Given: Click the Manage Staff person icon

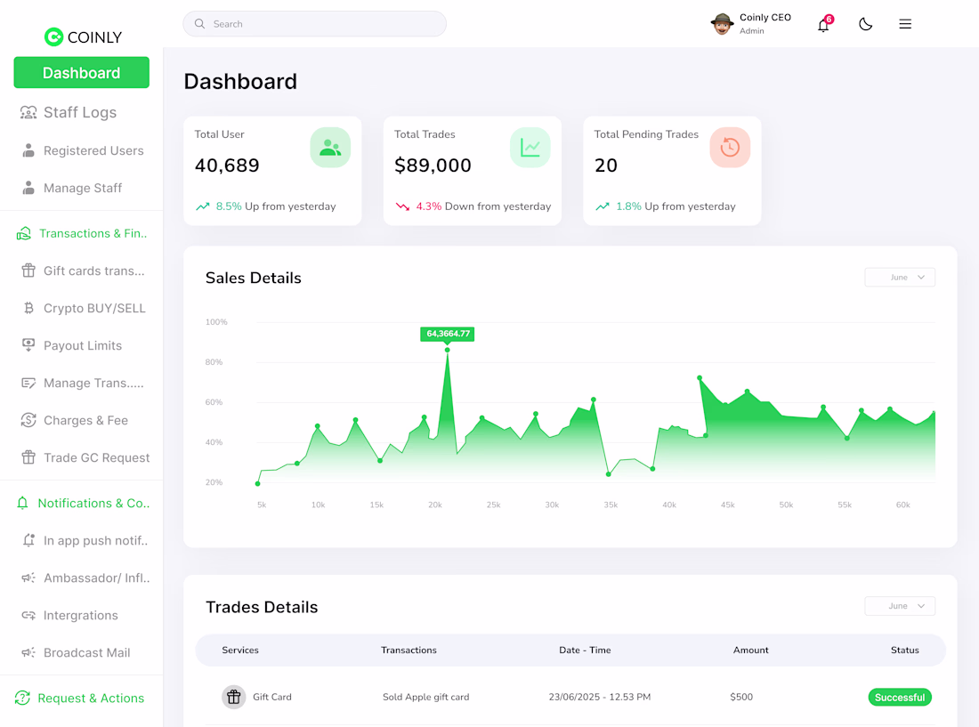Looking at the screenshot, I should pyautogui.click(x=28, y=188).
